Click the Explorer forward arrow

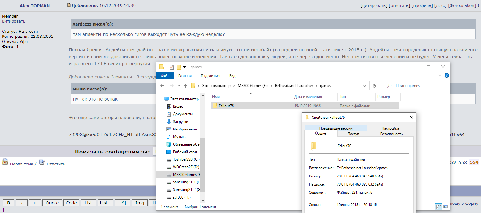point(171,86)
